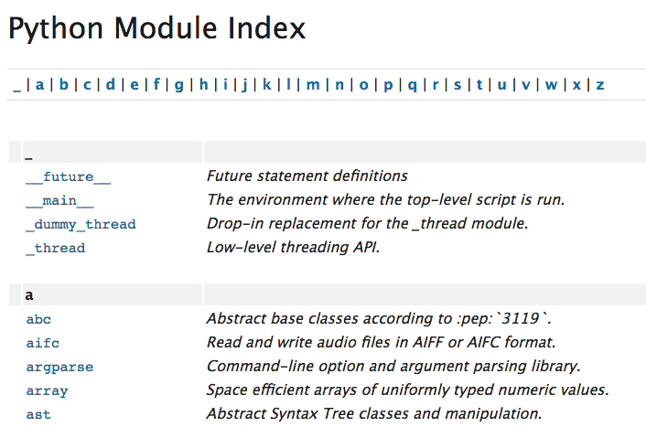
Task: Open the __main__ module link
Action: [59, 200]
